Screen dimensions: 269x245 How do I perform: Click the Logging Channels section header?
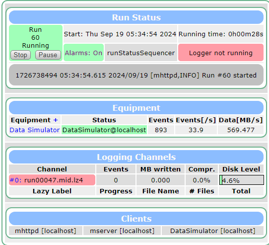(x=136, y=157)
